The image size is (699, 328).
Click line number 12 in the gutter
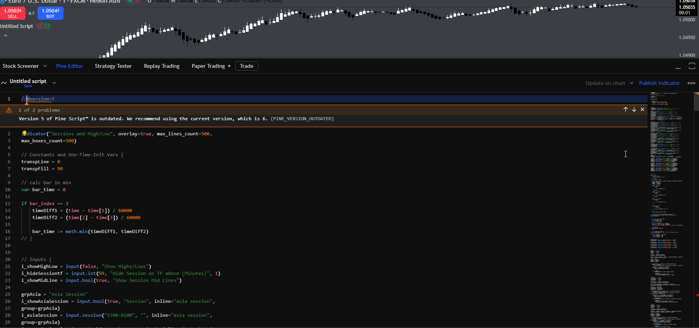point(8,204)
